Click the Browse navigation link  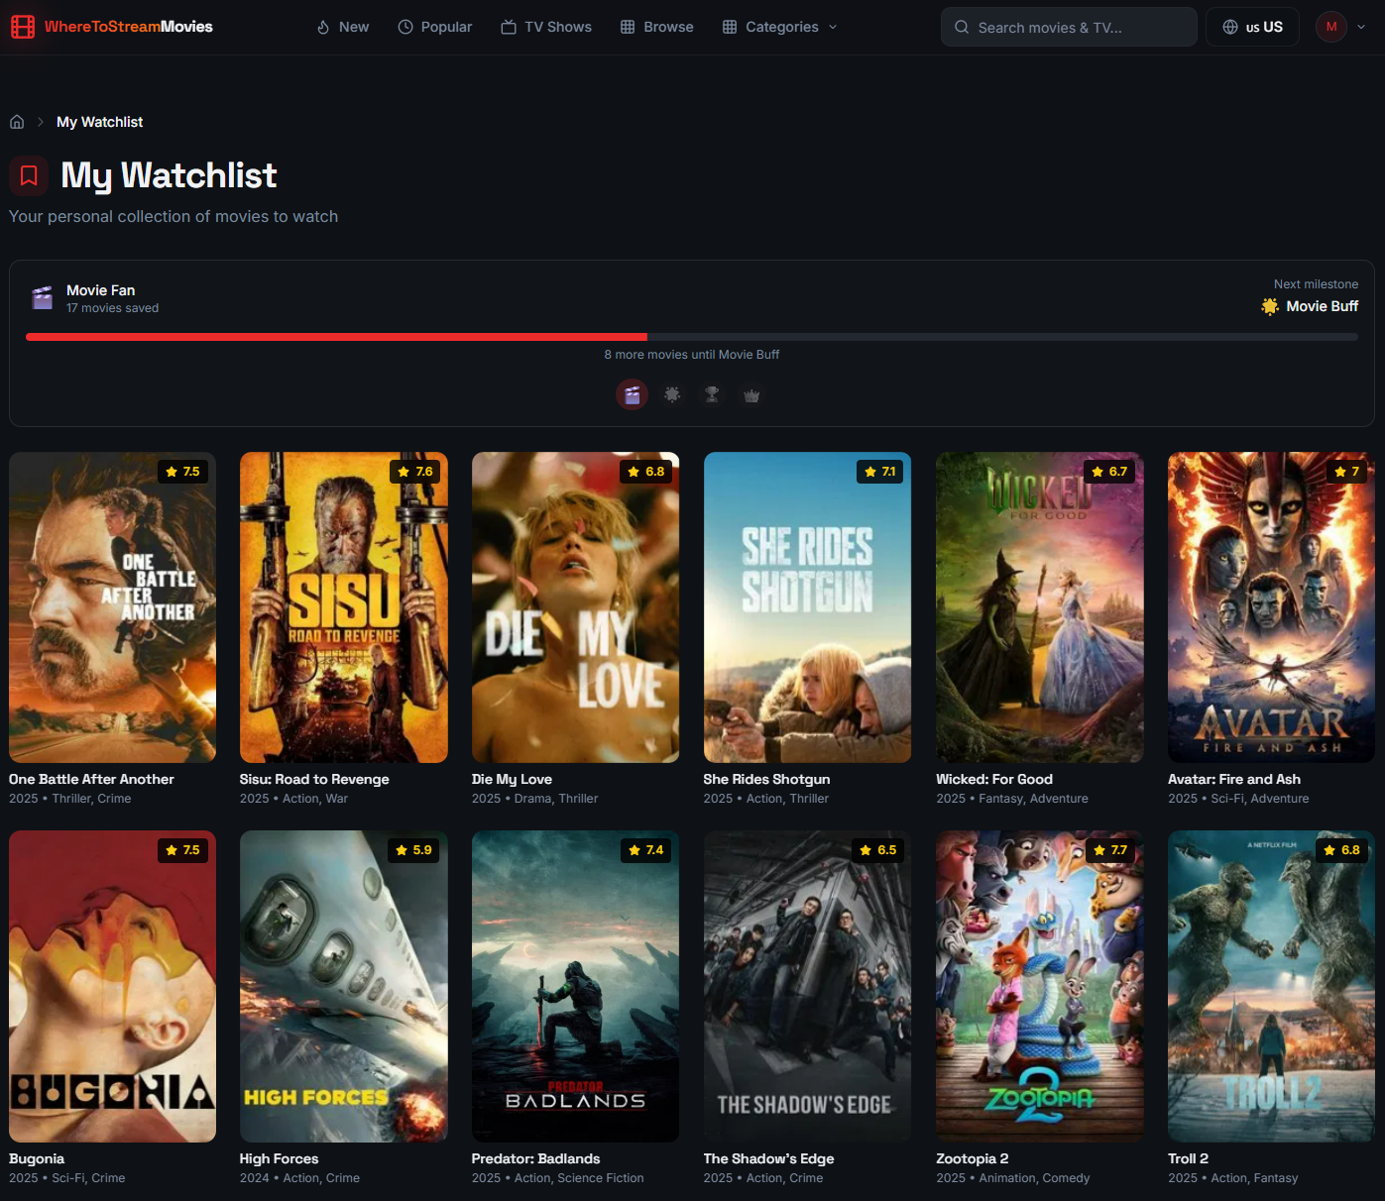[x=656, y=27]
